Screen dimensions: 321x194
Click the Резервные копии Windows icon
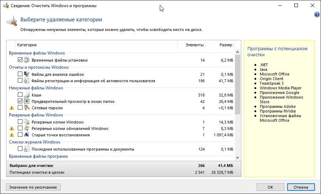[27, 122]
